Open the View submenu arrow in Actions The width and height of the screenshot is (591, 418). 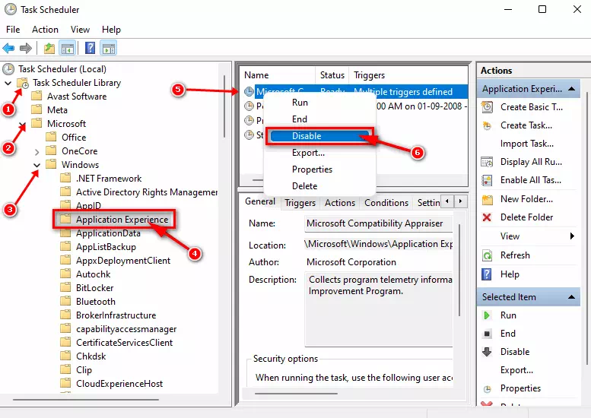572,236
